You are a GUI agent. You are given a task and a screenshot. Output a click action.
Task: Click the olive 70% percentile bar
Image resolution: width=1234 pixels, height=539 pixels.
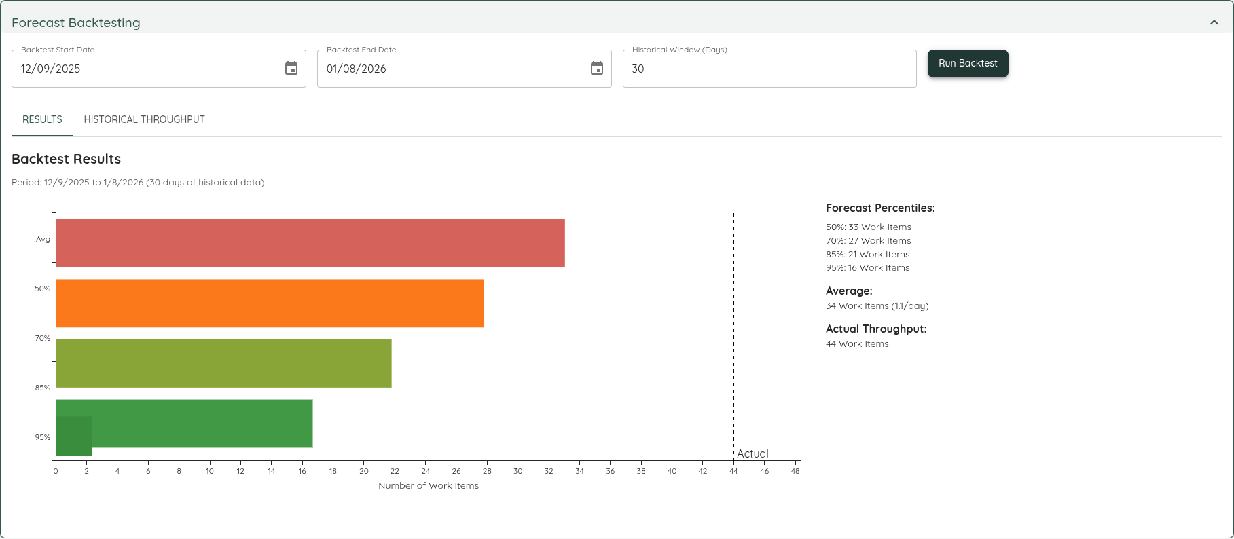point(223,363)
